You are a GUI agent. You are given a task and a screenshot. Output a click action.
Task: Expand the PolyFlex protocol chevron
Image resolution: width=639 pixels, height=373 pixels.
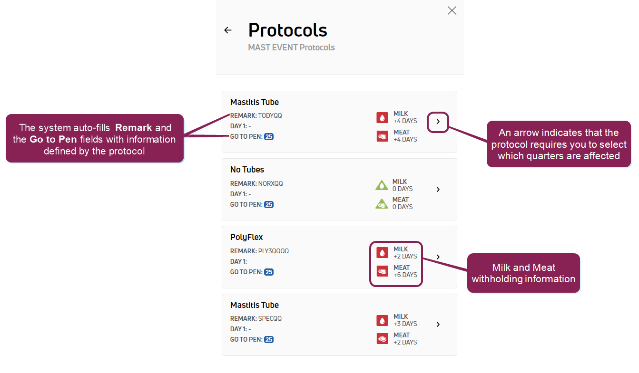438,257
